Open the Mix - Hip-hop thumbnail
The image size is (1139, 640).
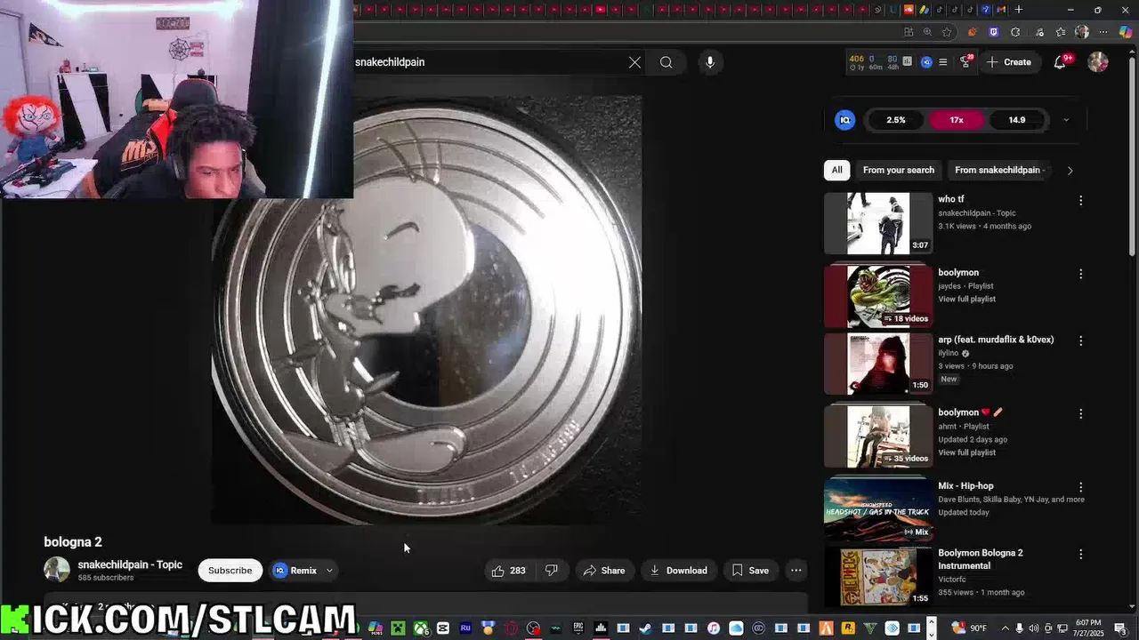pos(878,509)
